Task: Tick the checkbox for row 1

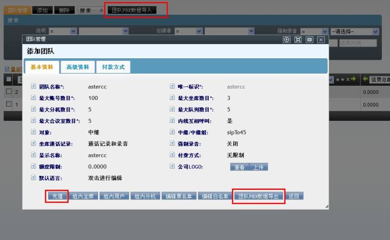Action: coord(8,104)
